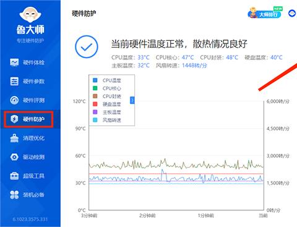This screenshot has height=227, width=297.
Task: Click the big checkmark status circle
Action: (87, 47)
